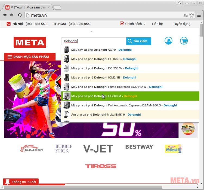Open the Tiross brand logo
Screen dimensions: 204x190
pos(101,166)
